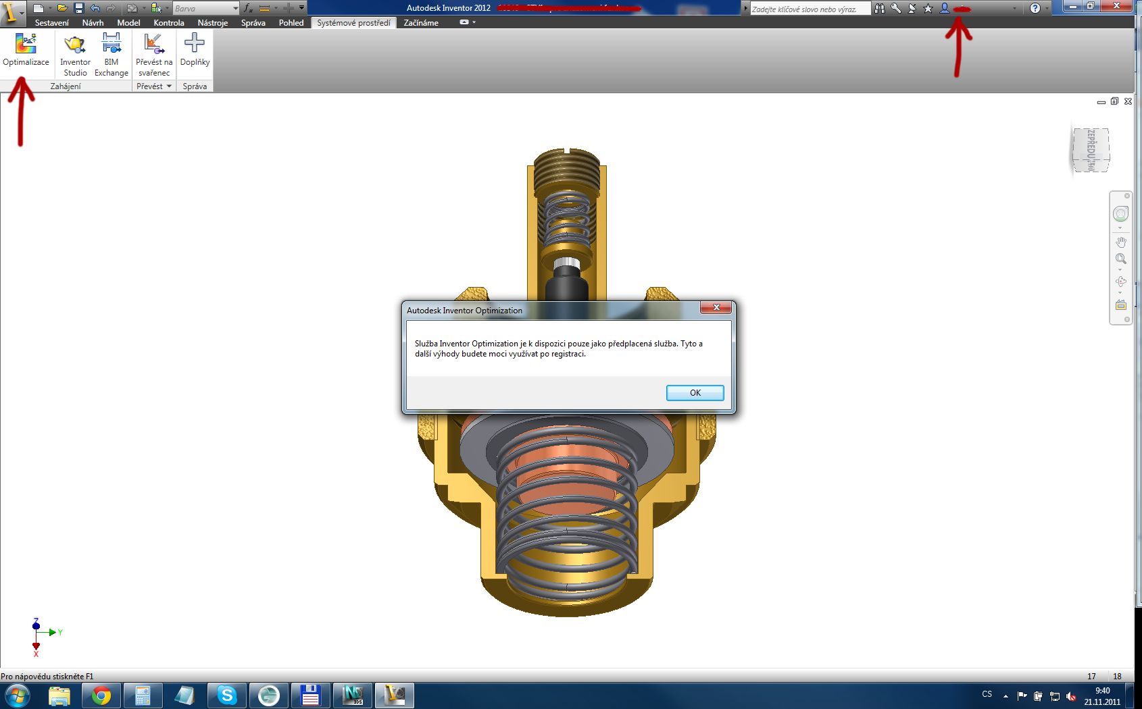Open file via the folder icon
Screen dimensions: 1142x709
(62, 8)
